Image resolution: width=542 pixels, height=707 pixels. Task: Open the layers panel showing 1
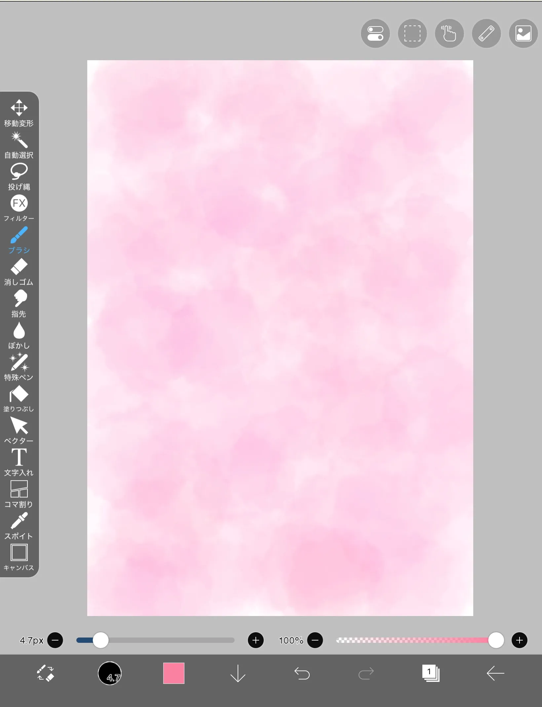(431, 673)
